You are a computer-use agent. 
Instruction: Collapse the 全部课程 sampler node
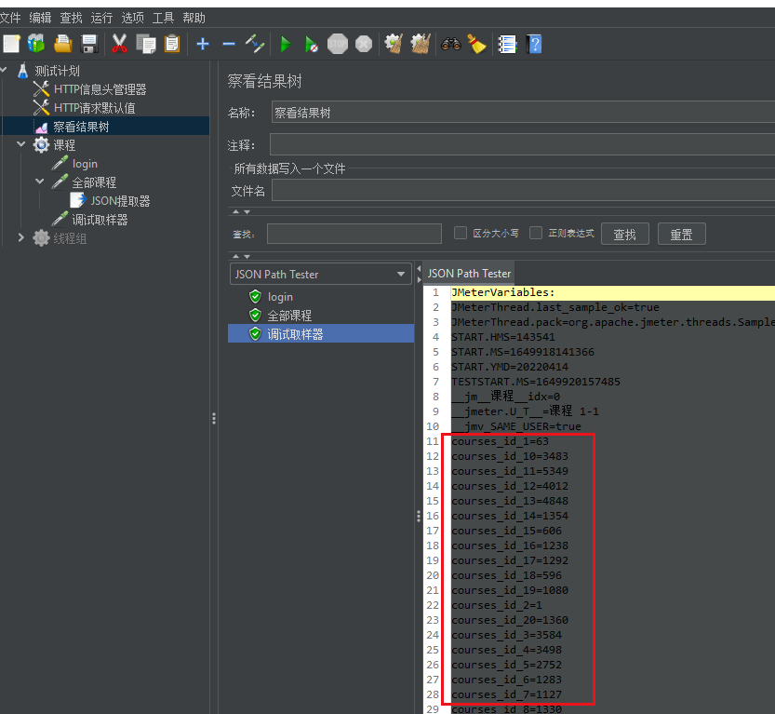coord(40,182)
